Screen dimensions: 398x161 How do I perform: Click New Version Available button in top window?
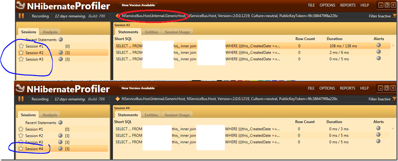click(138, 5)
